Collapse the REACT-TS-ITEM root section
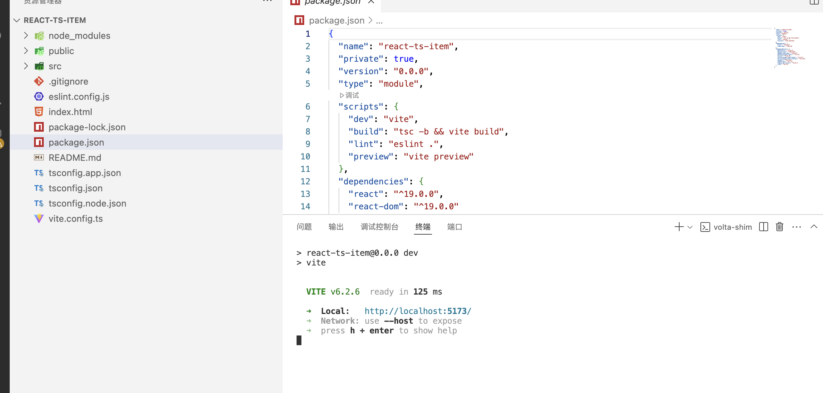Viewport: 823px width, 393px height. pos(17,20)
